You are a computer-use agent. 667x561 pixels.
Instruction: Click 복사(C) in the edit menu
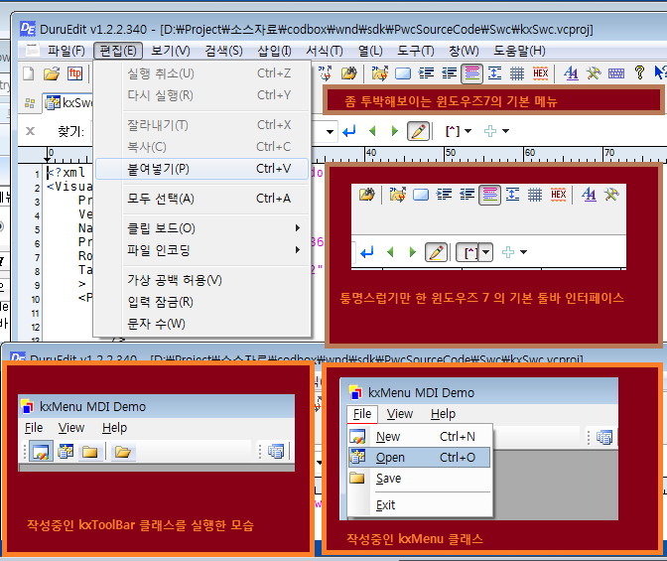click(202, 147)
